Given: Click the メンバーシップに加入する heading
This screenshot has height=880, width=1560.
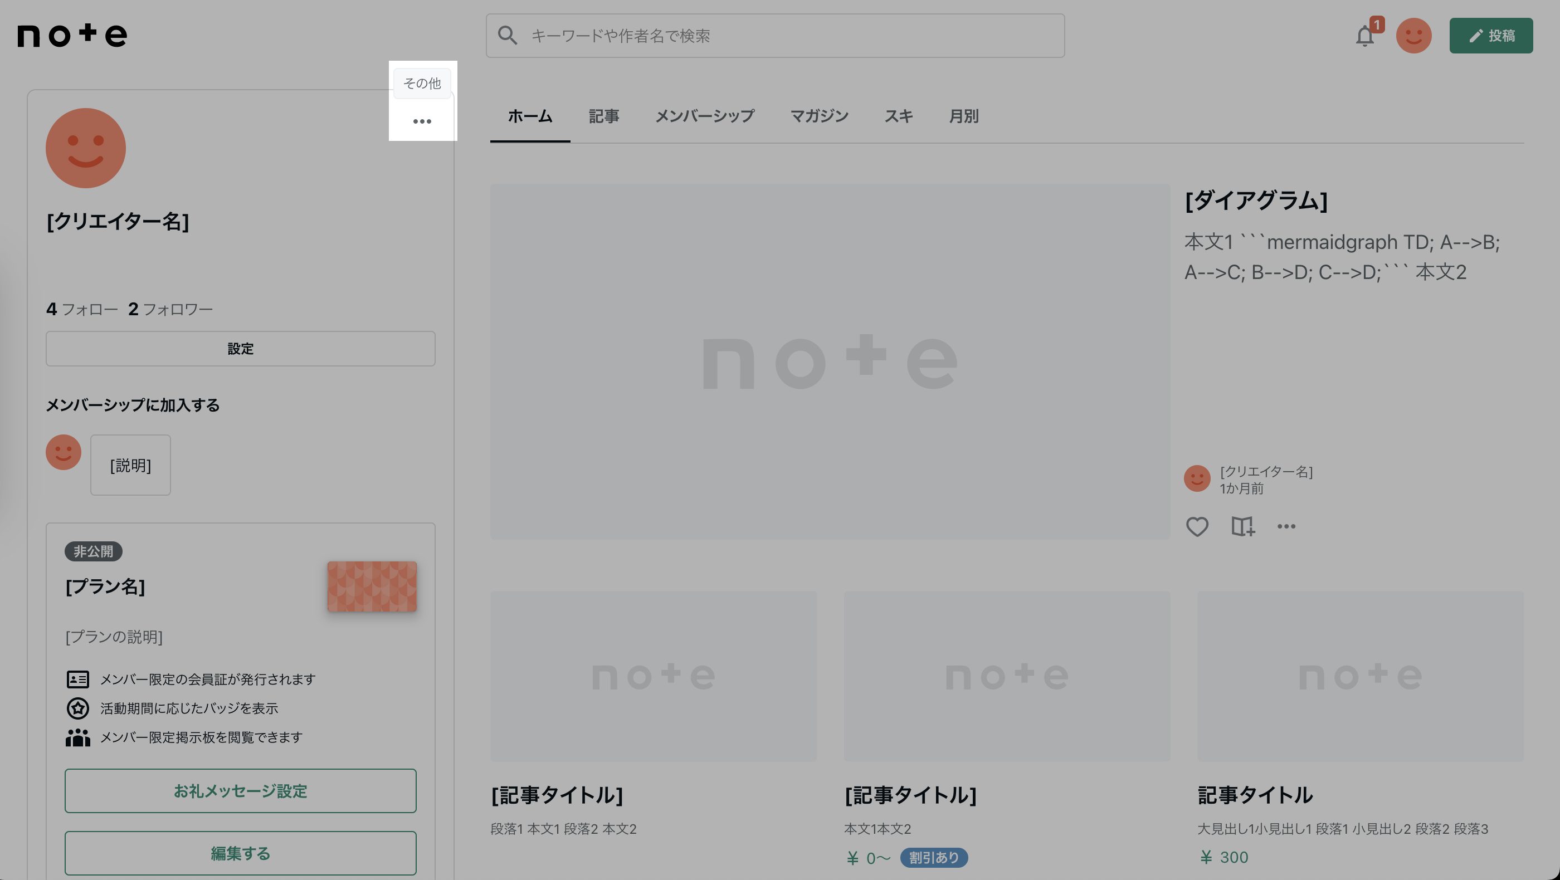Looking at the screenshot, I should [133, 405].
